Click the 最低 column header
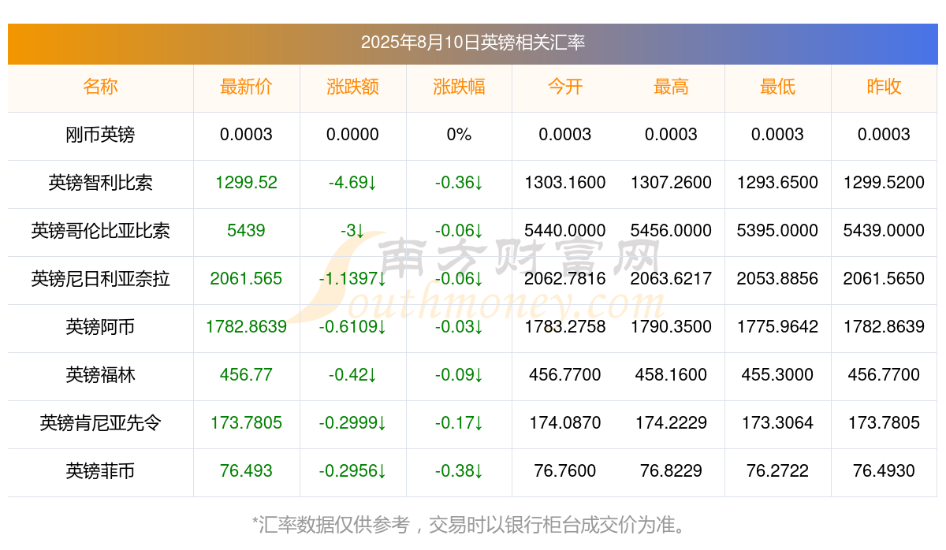 [x=777, y=87]
